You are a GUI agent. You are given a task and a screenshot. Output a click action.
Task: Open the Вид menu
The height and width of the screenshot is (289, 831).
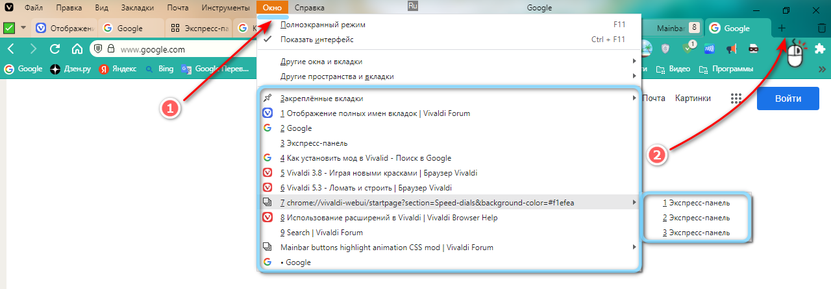click(101, 8)
